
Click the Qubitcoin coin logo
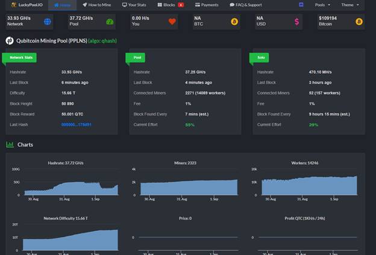point(10,40)
